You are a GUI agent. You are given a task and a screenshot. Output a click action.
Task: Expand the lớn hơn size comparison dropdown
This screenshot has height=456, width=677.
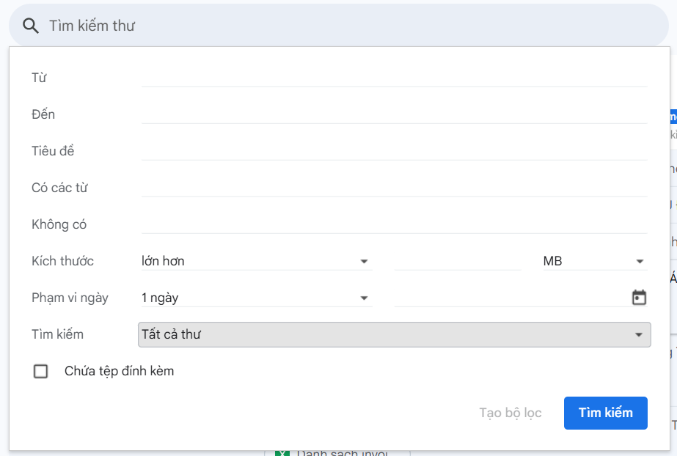(257, 261)
